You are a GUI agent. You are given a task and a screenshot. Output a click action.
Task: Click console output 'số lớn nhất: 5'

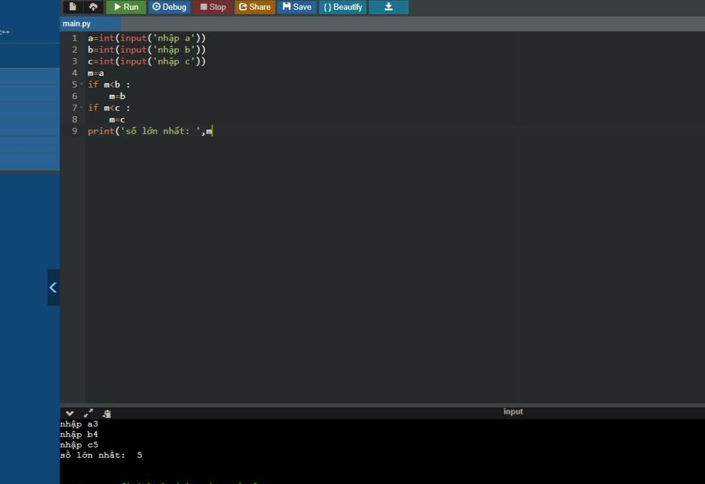(x=101, y=455)
